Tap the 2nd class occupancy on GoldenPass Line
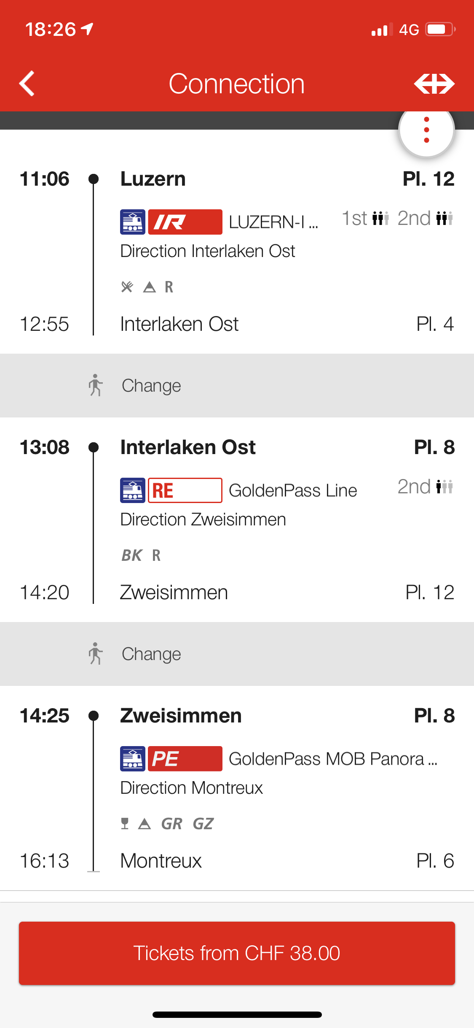The width and height of the screenshot is (474, 1028). 426,487
